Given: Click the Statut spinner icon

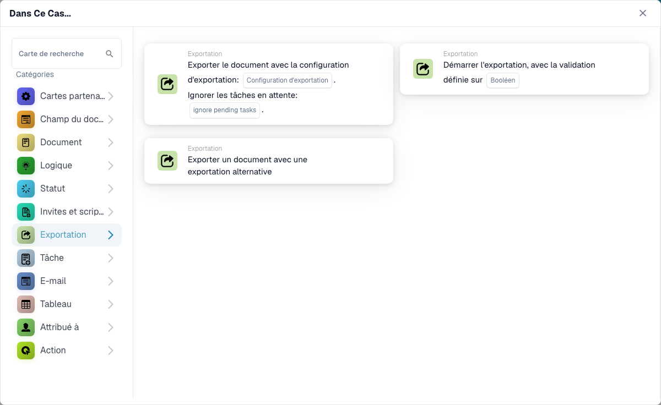Looking at the screenshot, I should pos(26,189).
